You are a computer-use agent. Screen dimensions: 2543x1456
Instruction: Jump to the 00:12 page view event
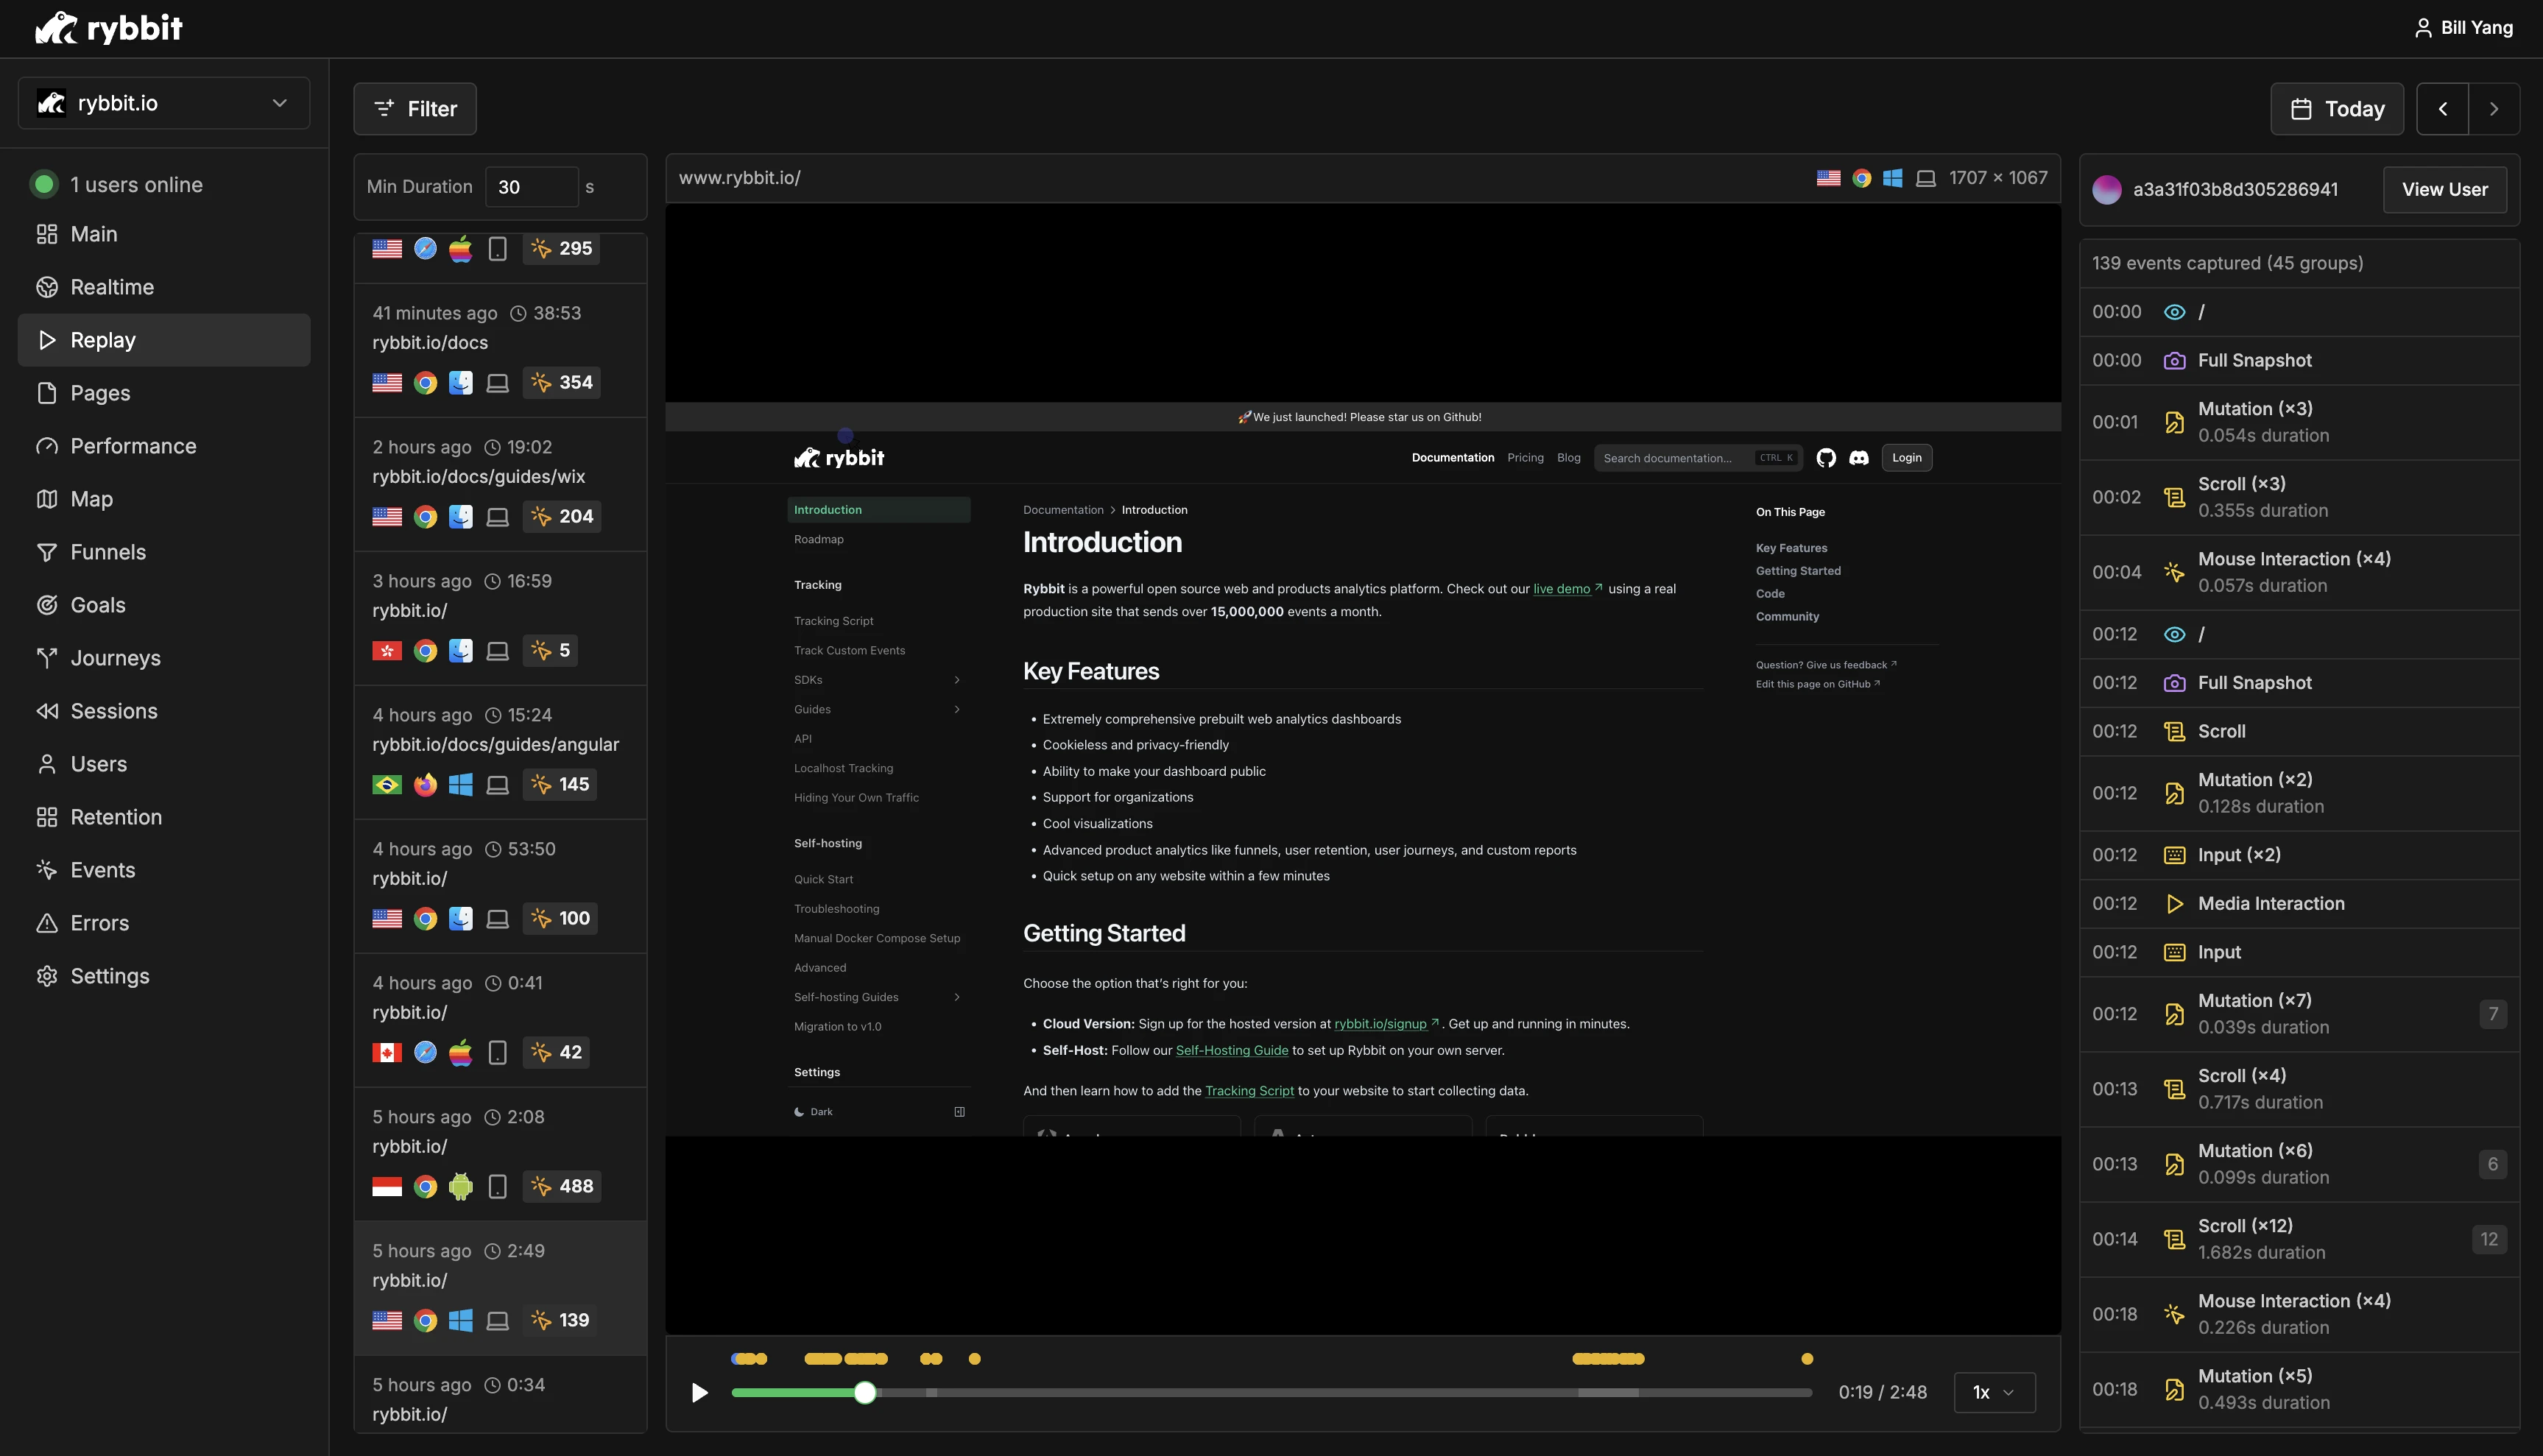(x=2299, y=634)
